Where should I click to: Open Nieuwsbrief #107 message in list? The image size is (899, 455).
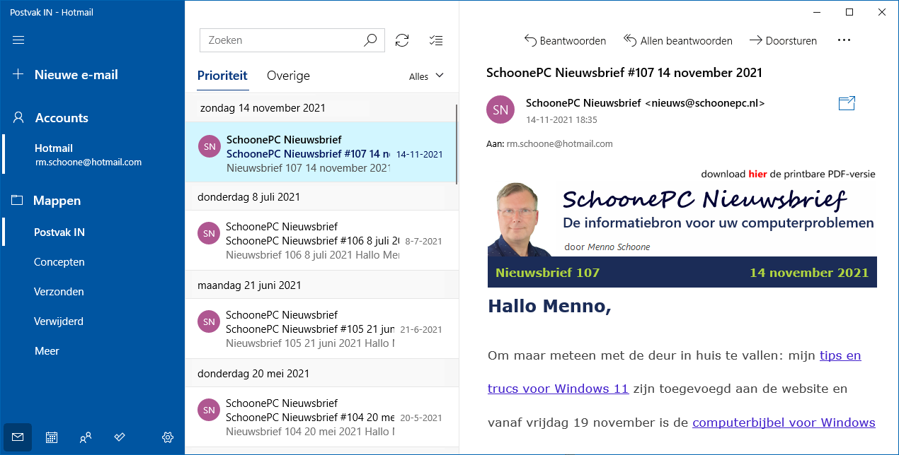[321, 153]
